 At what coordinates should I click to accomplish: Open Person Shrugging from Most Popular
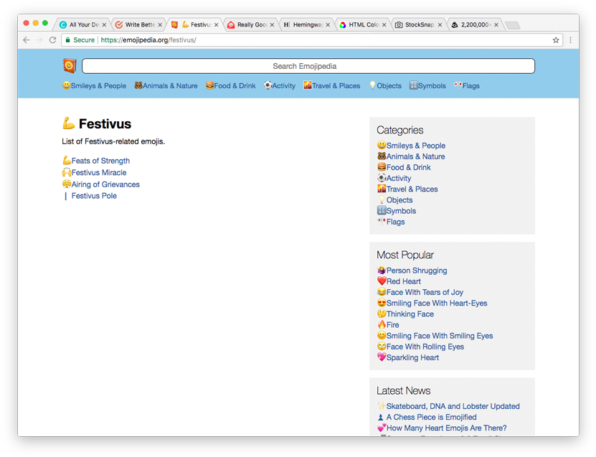click(x=416, y=270)
